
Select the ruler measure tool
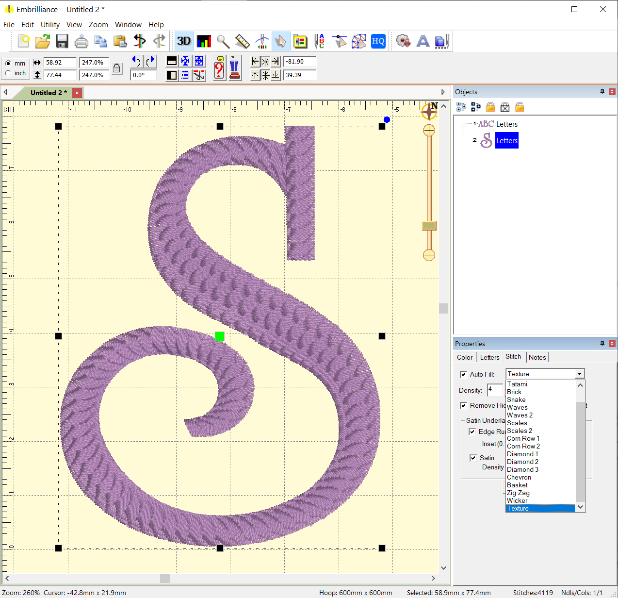[242, 41]
